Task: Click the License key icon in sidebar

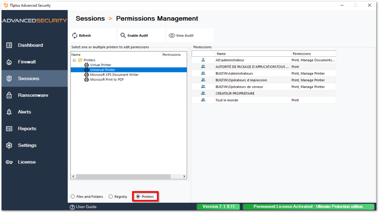Action: [x=8, y=162]
